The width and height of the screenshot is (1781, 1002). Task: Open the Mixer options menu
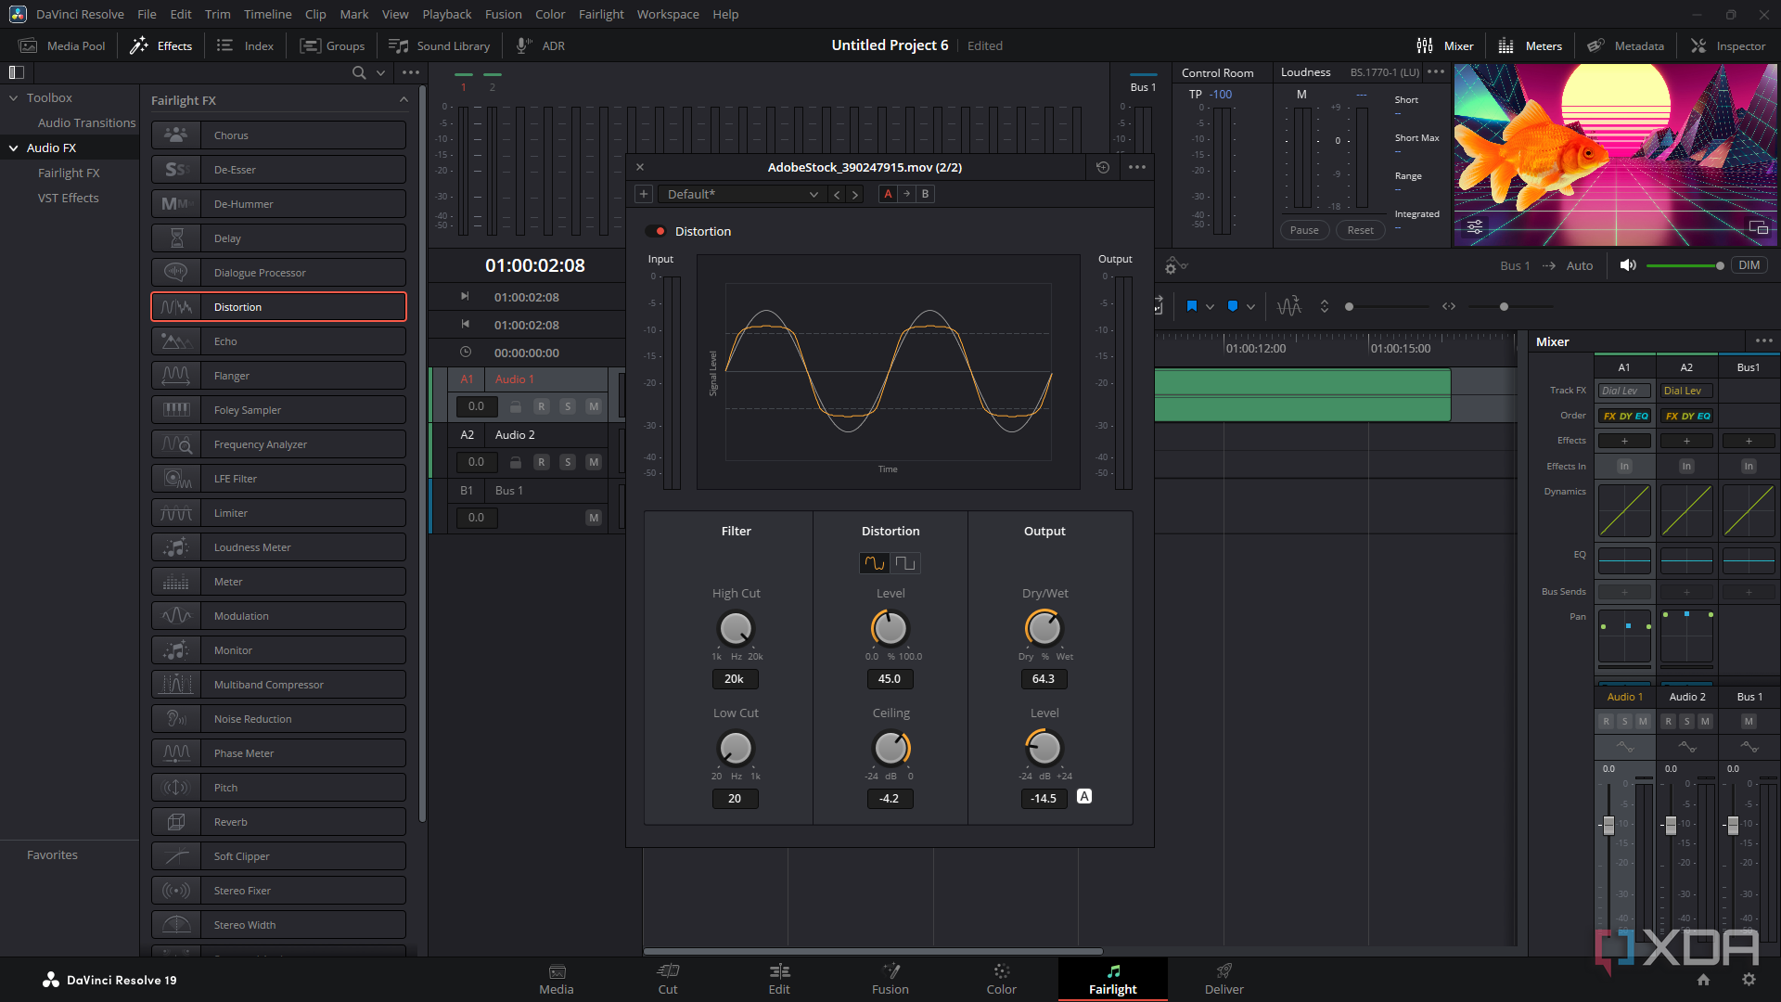coord(1763,341)
